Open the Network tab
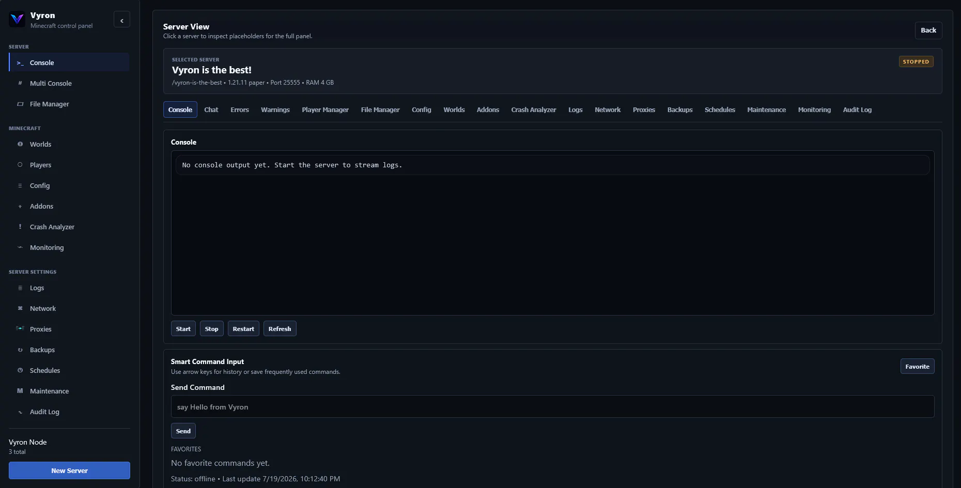 (x=608, y=109)
